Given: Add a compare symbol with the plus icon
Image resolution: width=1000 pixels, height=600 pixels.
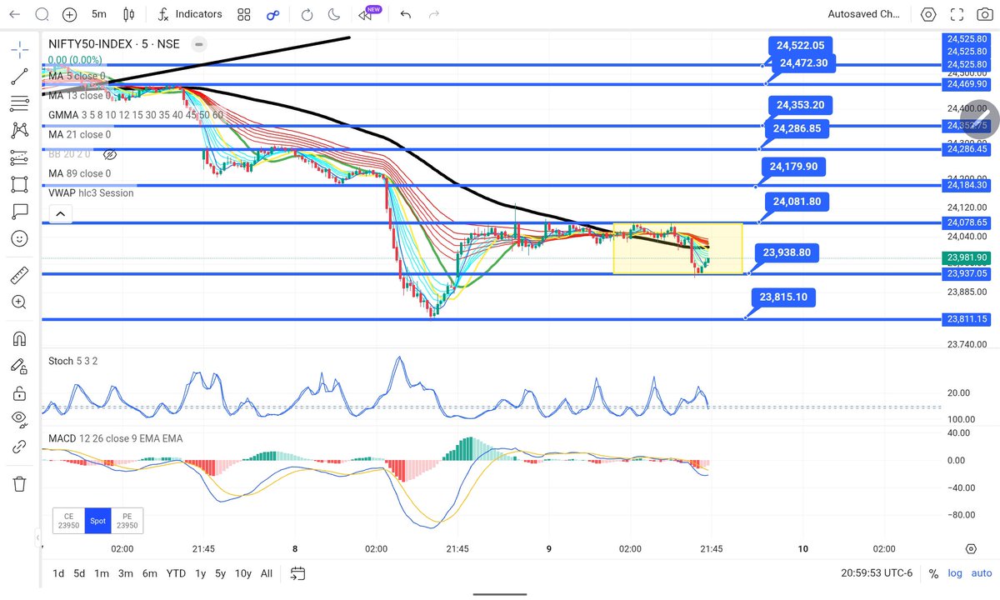Looking at the screenshot, I should pos(70,14).
